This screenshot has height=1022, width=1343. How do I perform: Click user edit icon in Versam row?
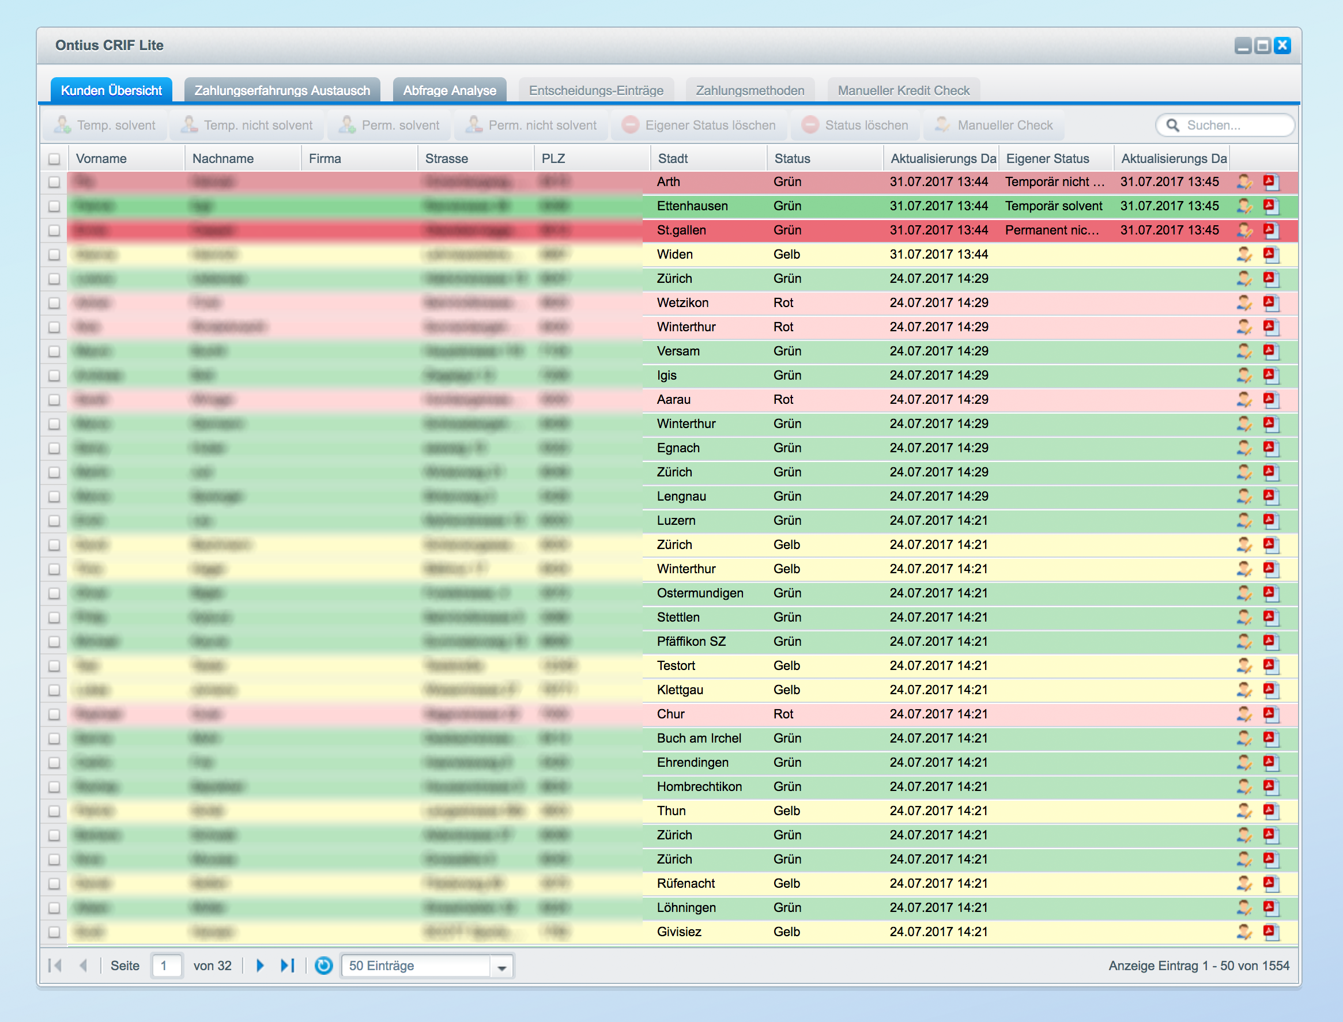tap(1244, 351)
